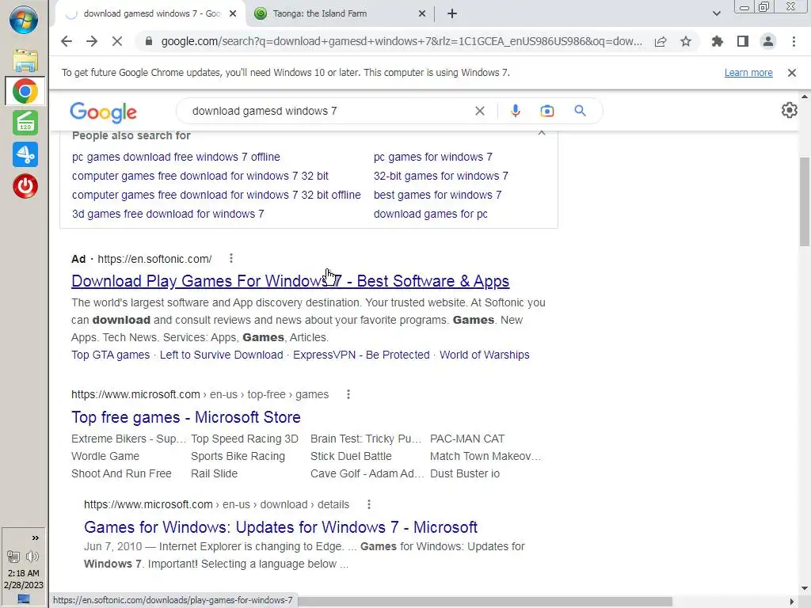Launch the blue scissors taskbar app
Viewport: 811px width, 608px height.
pos(25,154)
